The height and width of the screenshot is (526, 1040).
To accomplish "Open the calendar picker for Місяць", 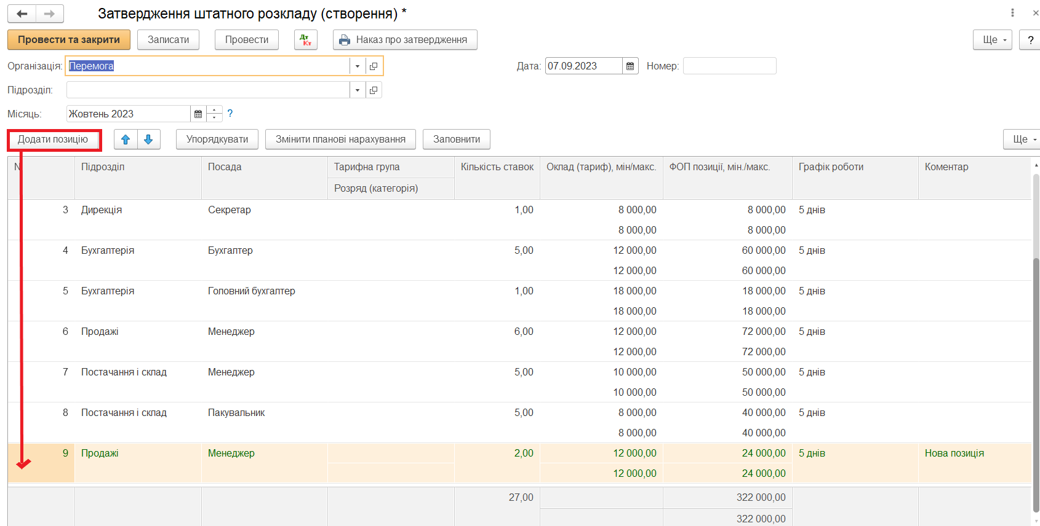I will (x=198, y=114).
